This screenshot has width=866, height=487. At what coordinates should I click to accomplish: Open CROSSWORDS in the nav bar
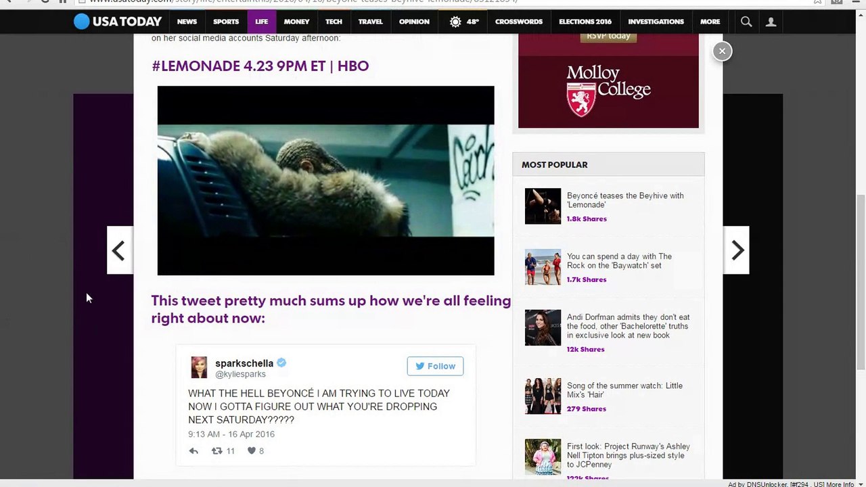pos(519,22)
